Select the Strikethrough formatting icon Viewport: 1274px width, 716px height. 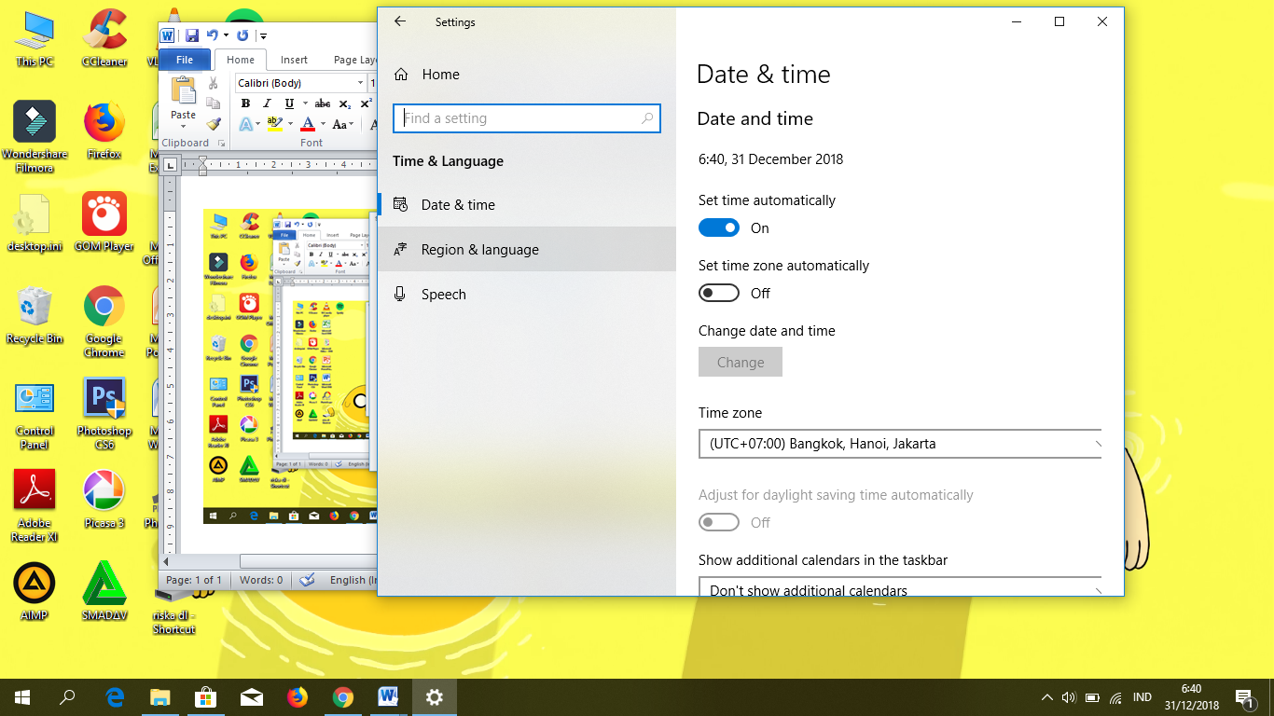(322, 103)
